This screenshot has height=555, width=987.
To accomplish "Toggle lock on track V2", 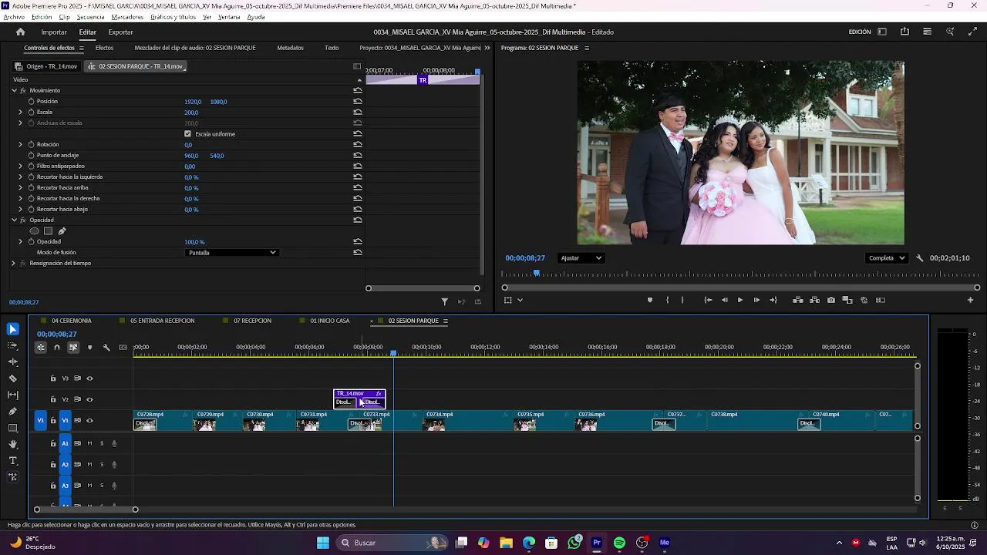I will click(53, 399).
